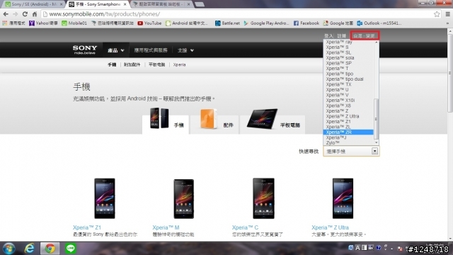Launch Internet Explorer from taskbar
453x255 pixels.
[x=29, y=249]
